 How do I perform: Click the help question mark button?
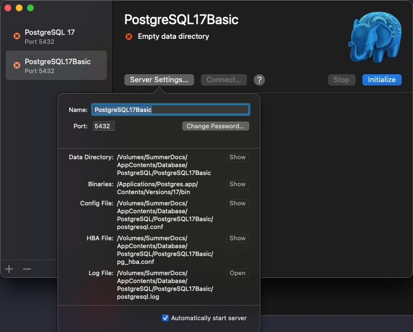pyautogui.click(x=259, y=80)
